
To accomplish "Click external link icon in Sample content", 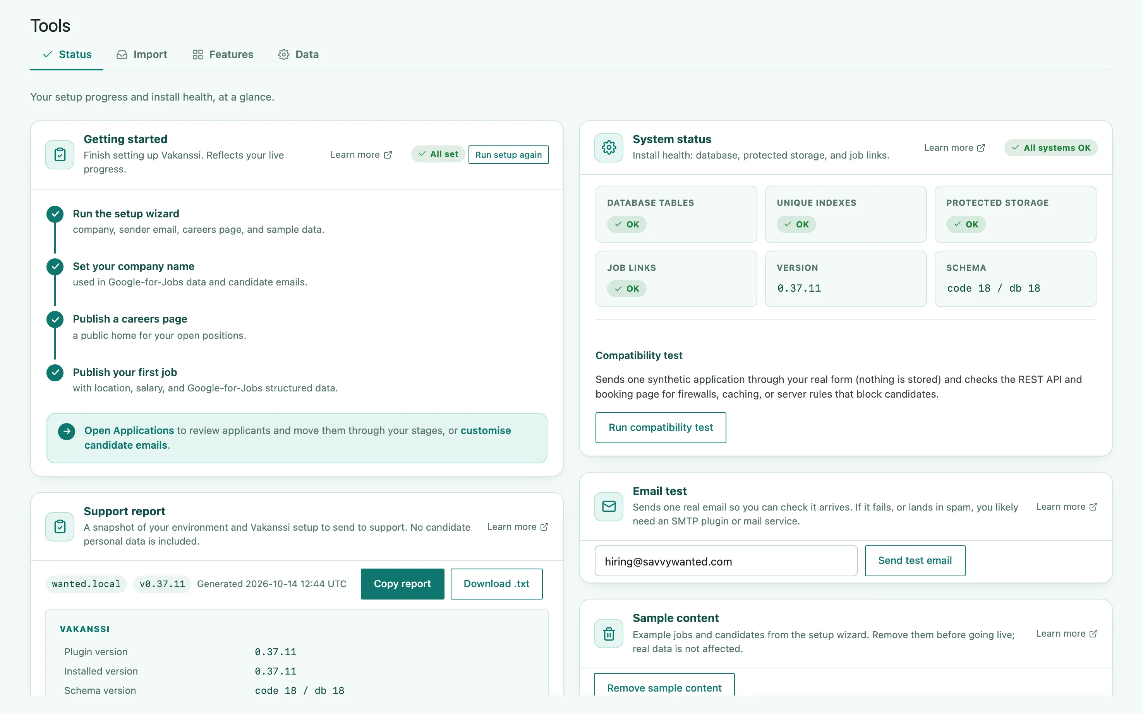I will (1093, 634).
